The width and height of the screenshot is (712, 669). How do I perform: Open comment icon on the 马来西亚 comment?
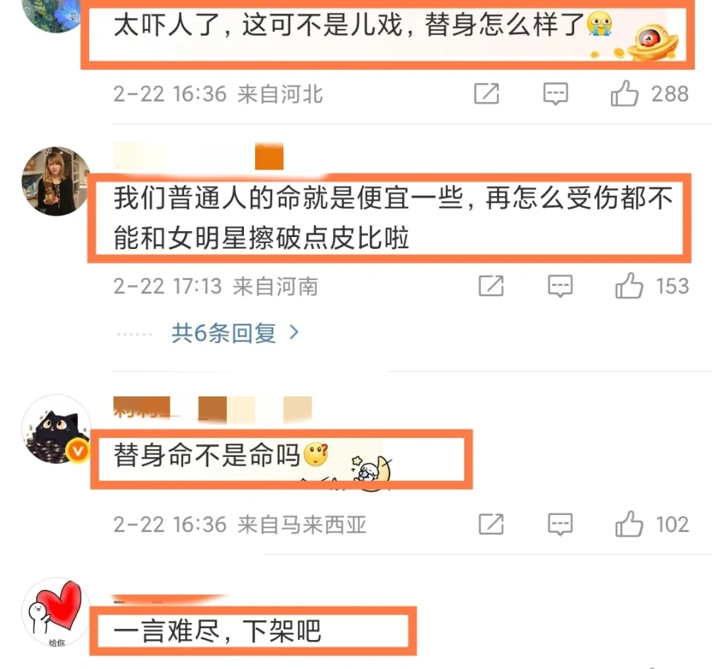[560, 525]
